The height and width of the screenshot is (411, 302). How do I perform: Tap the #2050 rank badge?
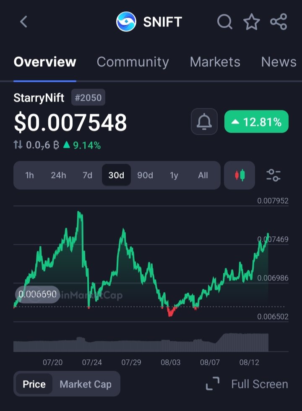[88, 97]
